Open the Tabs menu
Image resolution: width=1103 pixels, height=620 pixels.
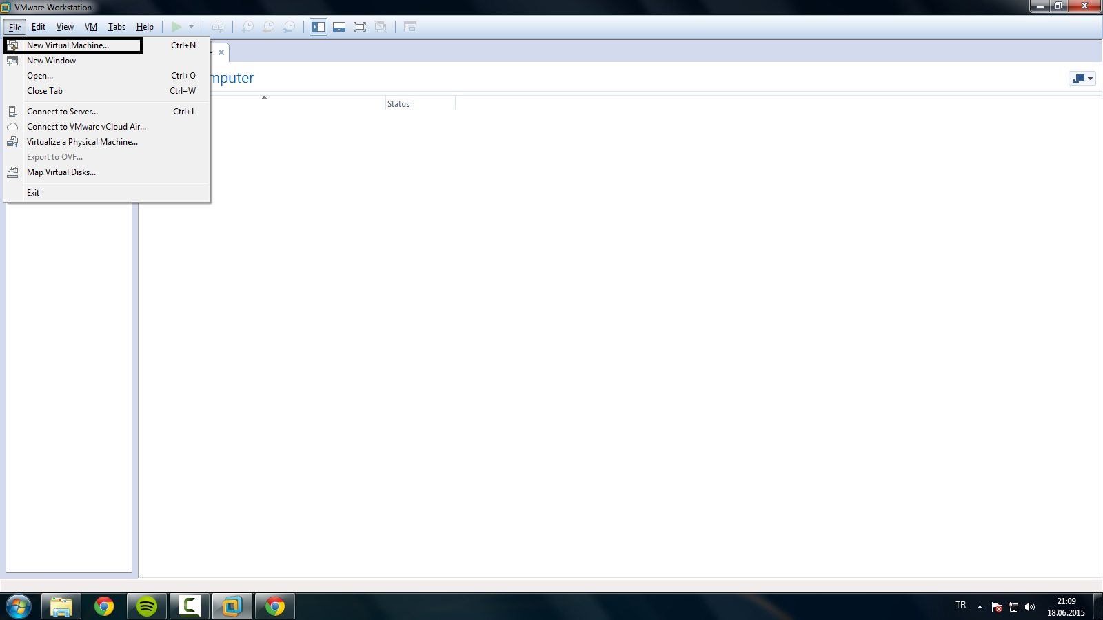click(117, 27)
